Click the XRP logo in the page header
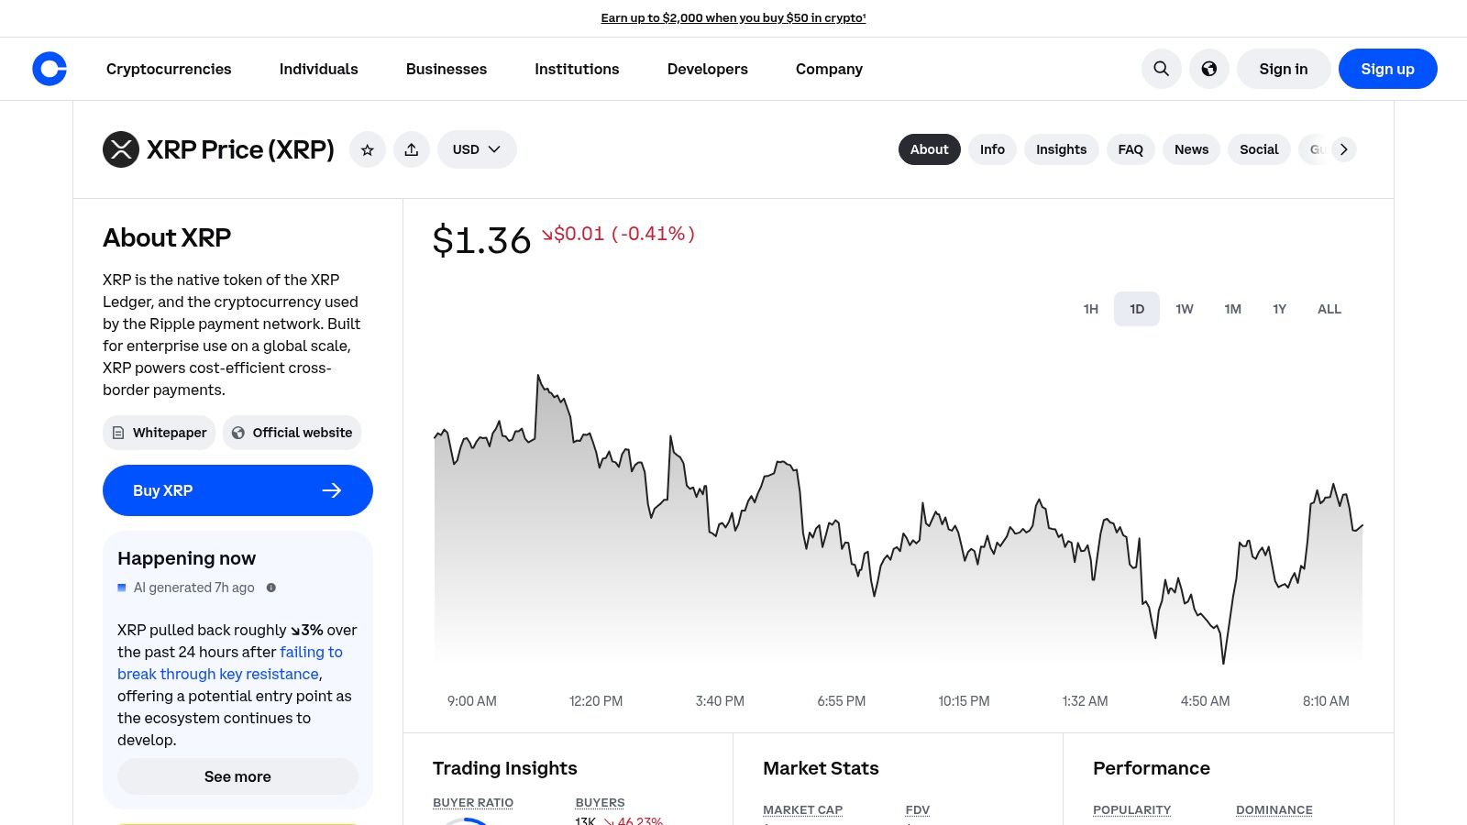The image size is (1467, 825). [x=120, y=149]
